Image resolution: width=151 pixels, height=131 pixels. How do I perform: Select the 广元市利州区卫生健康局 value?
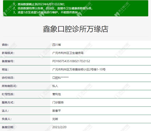coord(68,53)
